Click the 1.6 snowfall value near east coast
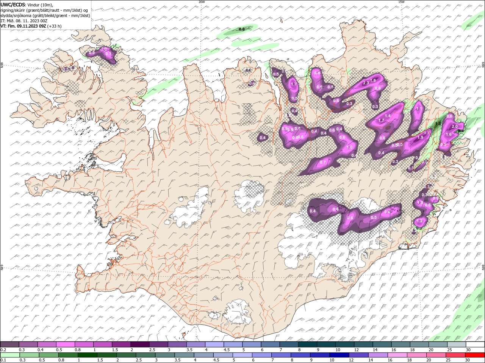Screen dimensions: 485x363 click(449, 134)
